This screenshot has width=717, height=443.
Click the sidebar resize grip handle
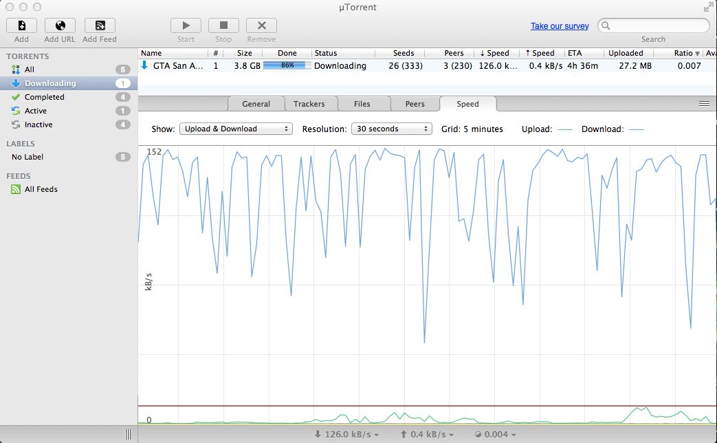point(128,434)
